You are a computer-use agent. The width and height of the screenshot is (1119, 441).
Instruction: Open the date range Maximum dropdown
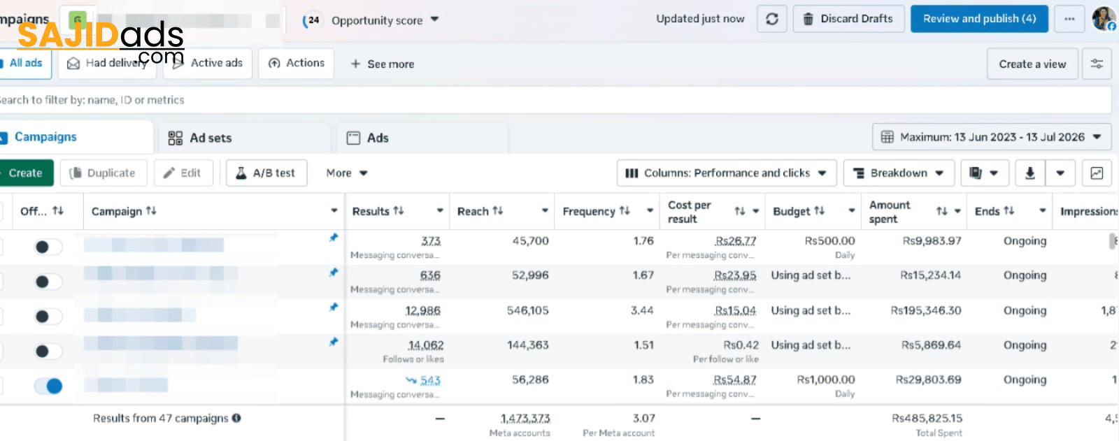(992, 137)
